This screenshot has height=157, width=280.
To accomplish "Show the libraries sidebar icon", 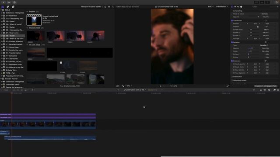I will (x=3, y=7).
